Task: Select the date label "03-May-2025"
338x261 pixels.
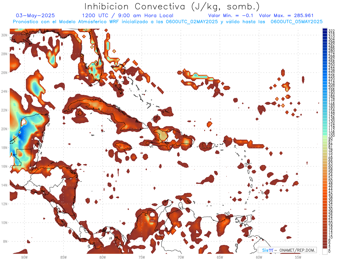Action: pyautogui.click(x=35, y=15)
